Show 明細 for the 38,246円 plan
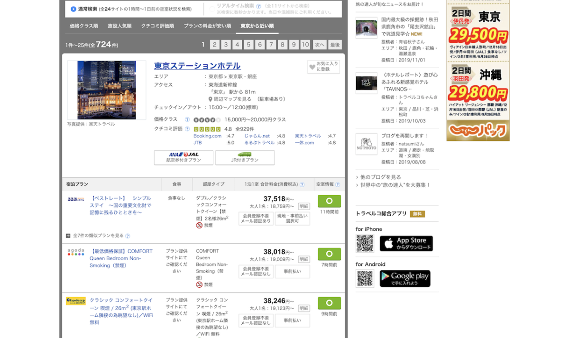569x338 pixels. (x=304, y=308)
